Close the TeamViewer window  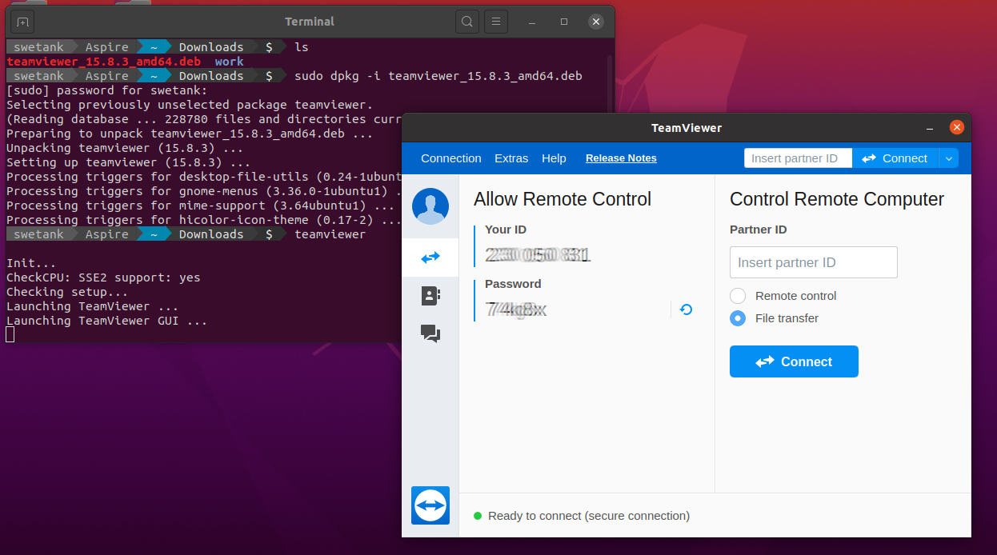pos(956,127)
